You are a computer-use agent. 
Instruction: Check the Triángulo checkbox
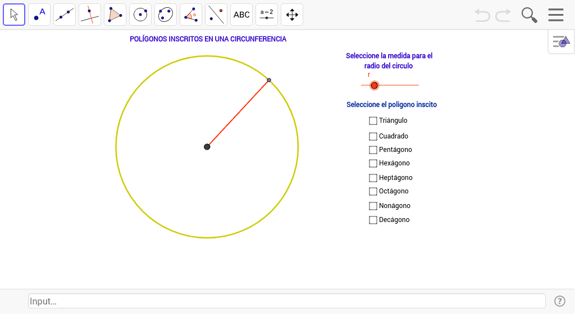(373, 121)
